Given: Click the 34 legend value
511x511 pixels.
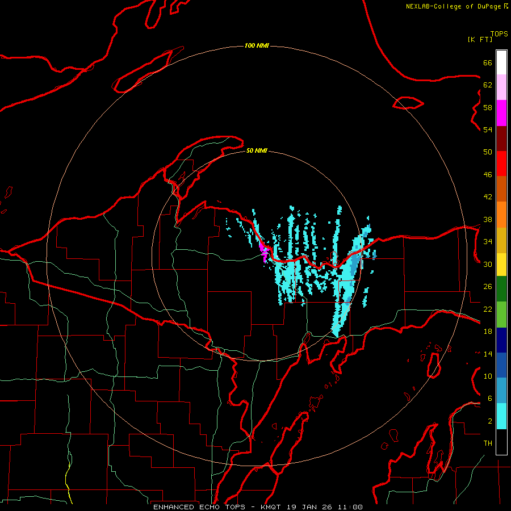Looking at the screenshot, I should tap(488, 242).
